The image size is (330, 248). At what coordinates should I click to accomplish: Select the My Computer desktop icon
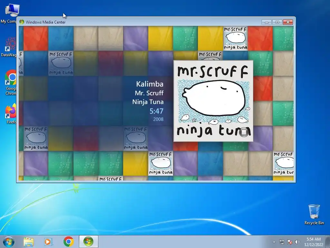click(8, 13)
